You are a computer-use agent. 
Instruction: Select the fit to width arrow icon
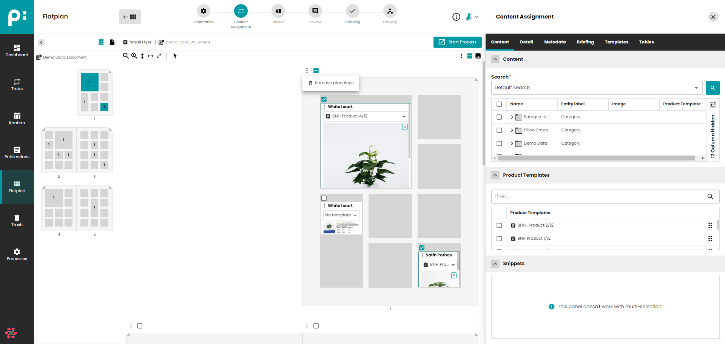[x=150, y=56]
